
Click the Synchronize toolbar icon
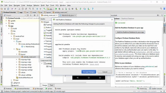[x=8, y=9]
